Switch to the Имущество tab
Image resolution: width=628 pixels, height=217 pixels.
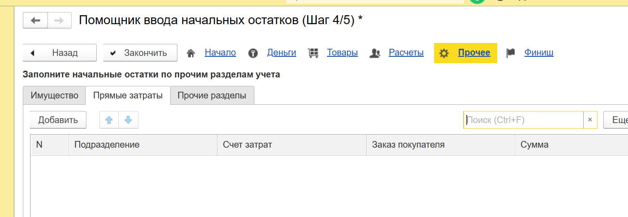(x=54, y=95)
